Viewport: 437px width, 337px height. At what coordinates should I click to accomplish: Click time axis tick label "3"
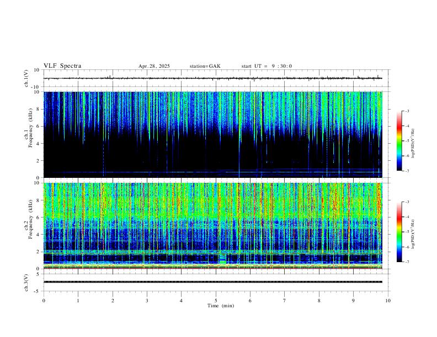click(x=147, y=301)
